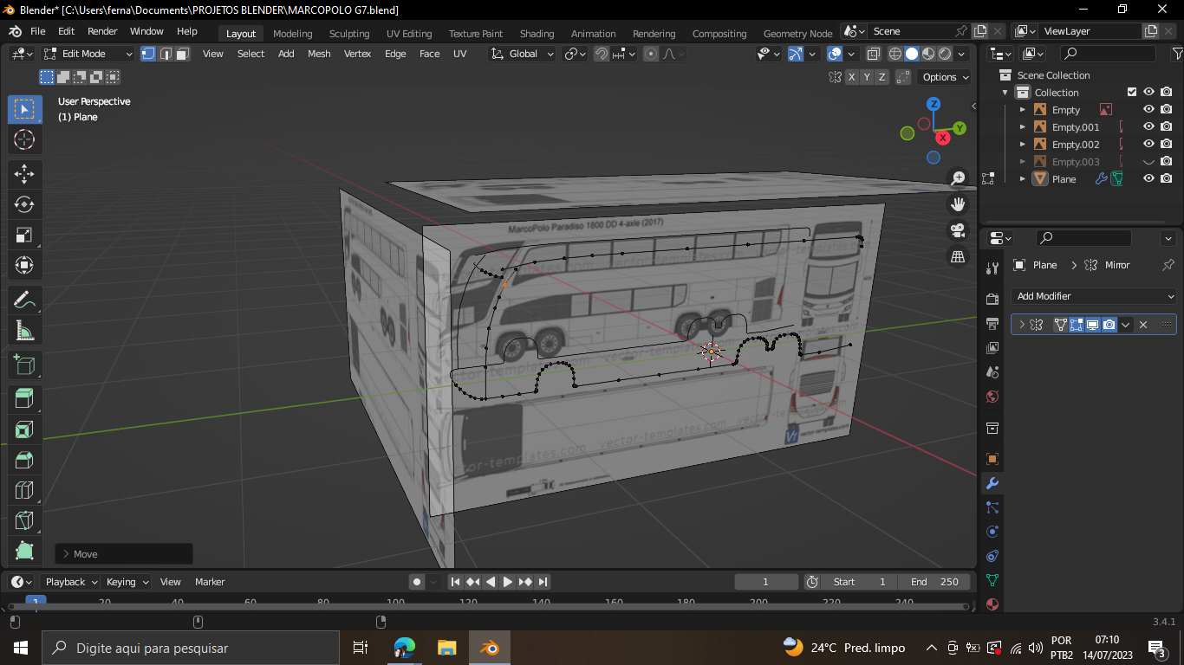Switch to the UV Editing workspace tab
The width and height of the screenshot is (1184, 665).
pyautogui.click(x=409, y=34)
